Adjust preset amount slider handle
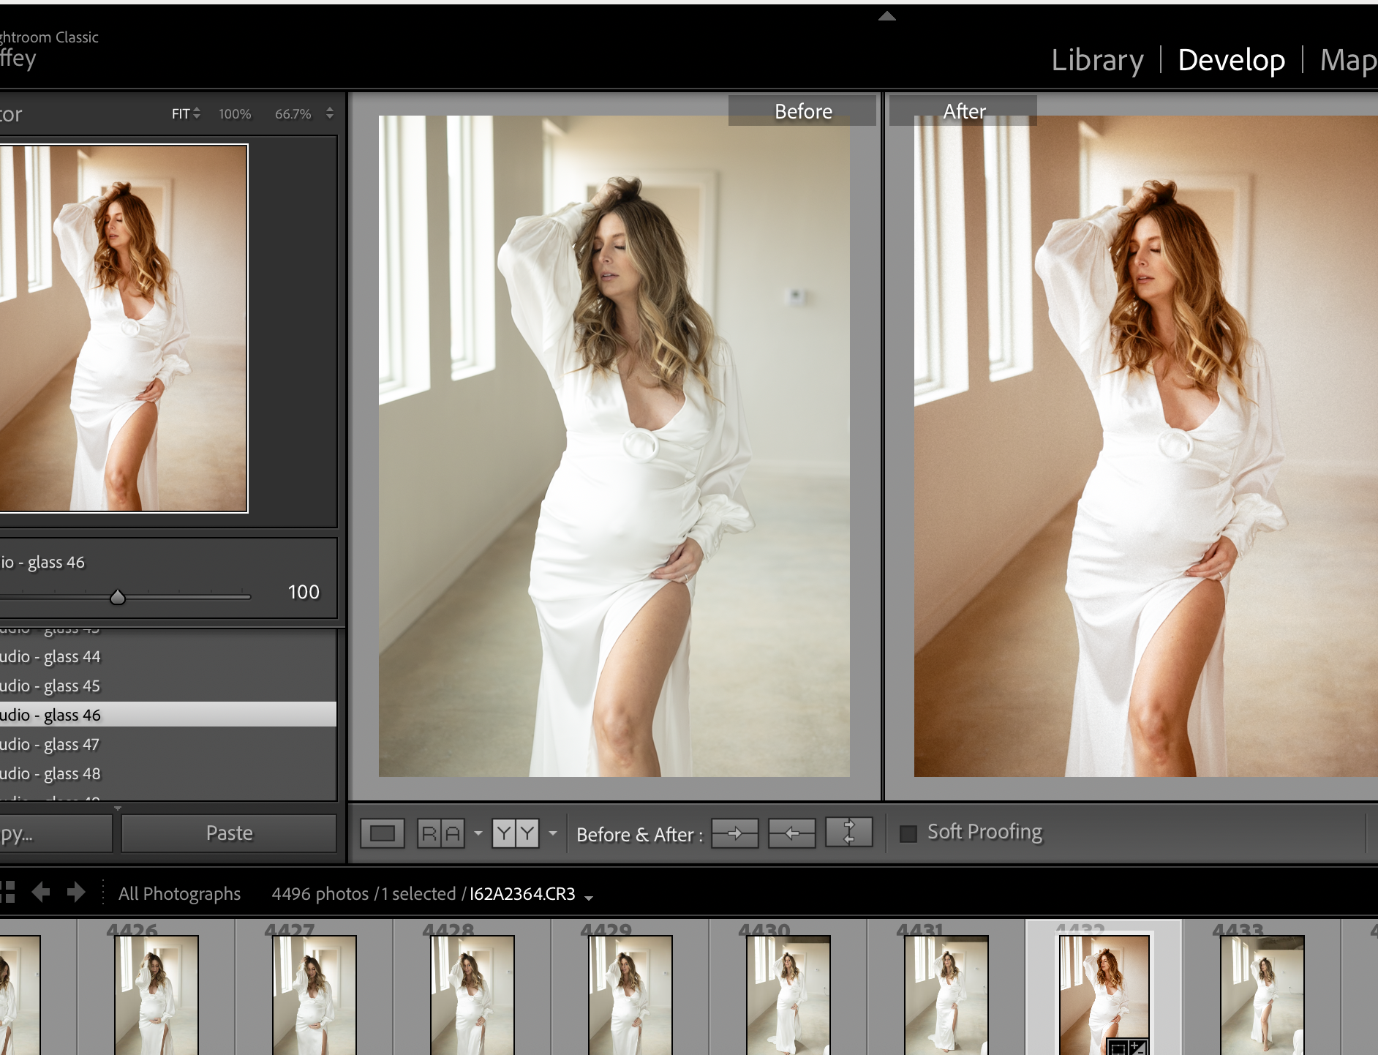The image size is (1378, 1055). (118, 597)
